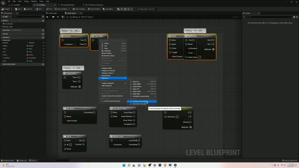Click the Align Top icon entry

click(131, 82)
